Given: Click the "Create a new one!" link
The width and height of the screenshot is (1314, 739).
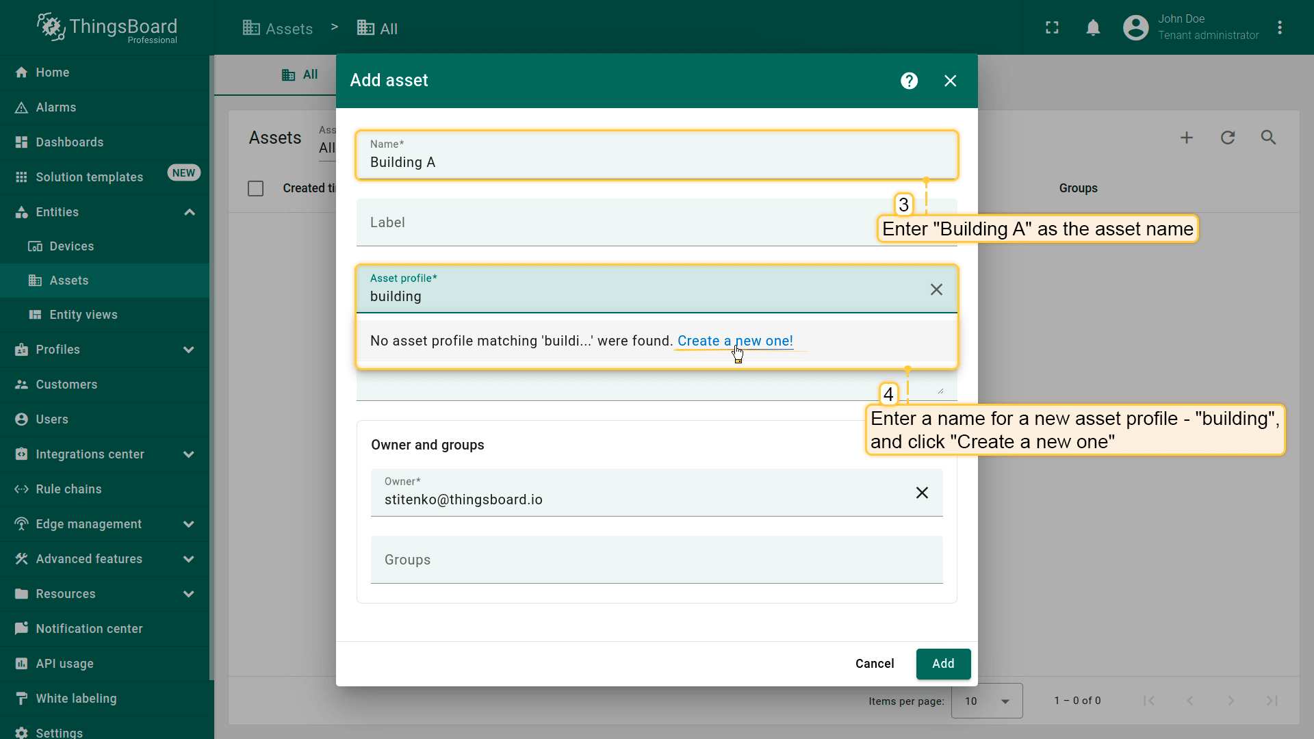Looking at the screenshot, I should click(734, 341).
